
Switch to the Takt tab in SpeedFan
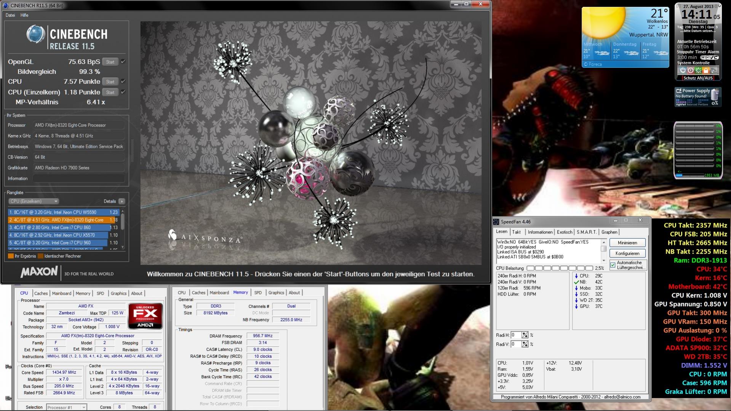pyautogui.click(x=517, y=232)
